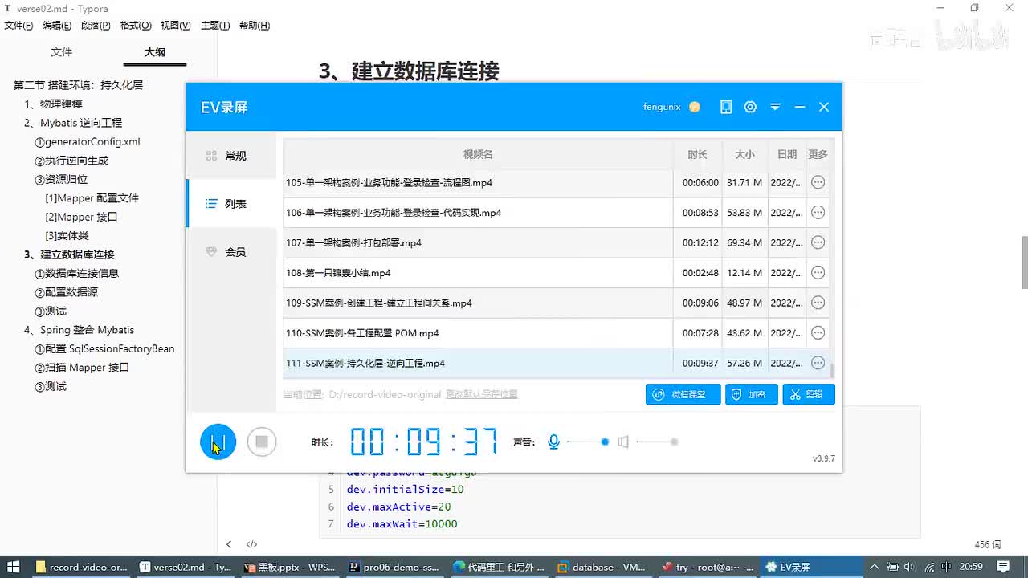Image resolution: width=1028 pixels, height=578 pixels.
Task: Open the 段落(P) menu in Typora
Action: pos(96,26)
